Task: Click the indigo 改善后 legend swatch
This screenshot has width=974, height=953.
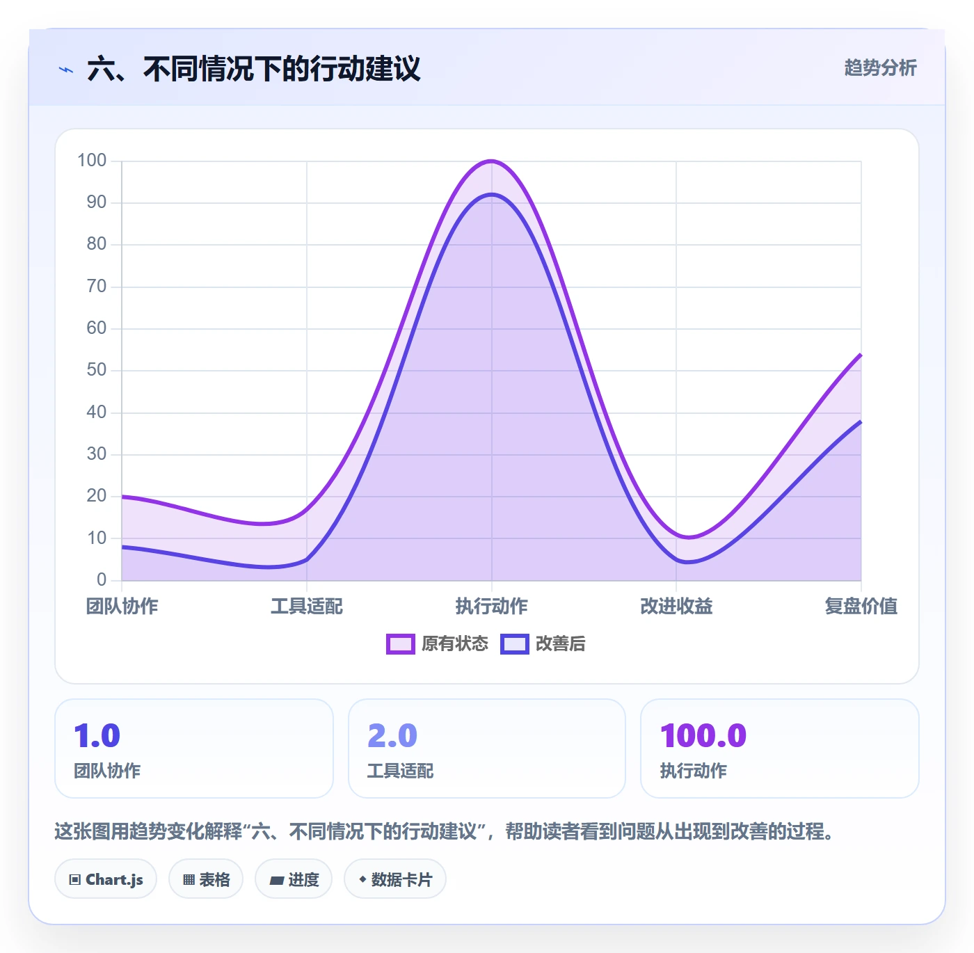Action: coord(515,644)
